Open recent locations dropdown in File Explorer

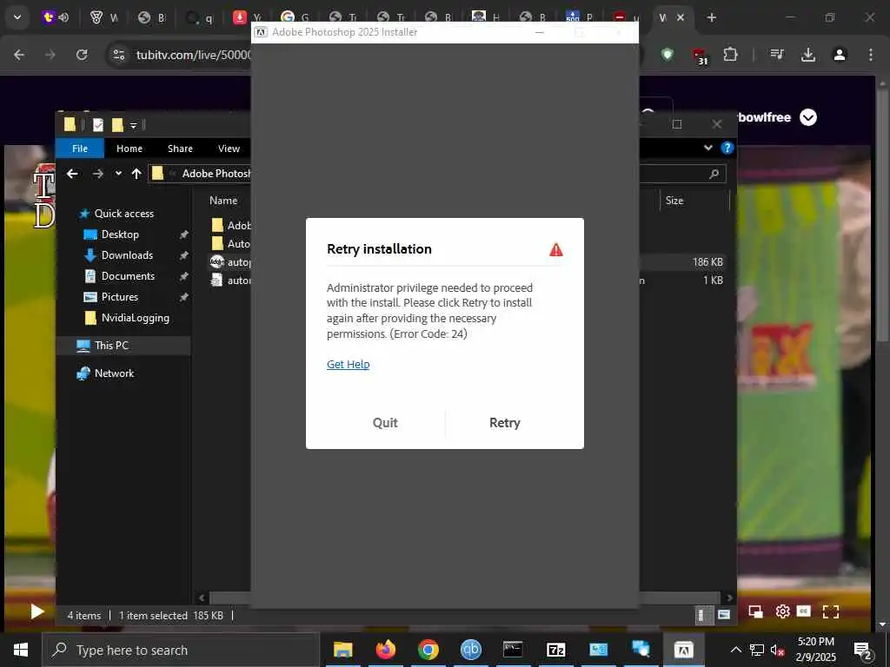(x=118, y=174)
